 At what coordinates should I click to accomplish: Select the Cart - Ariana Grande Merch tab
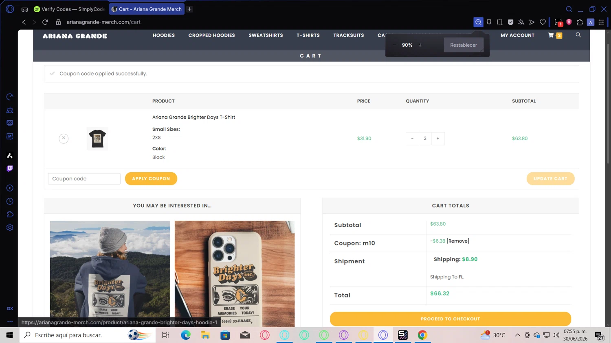pos(147,9)
